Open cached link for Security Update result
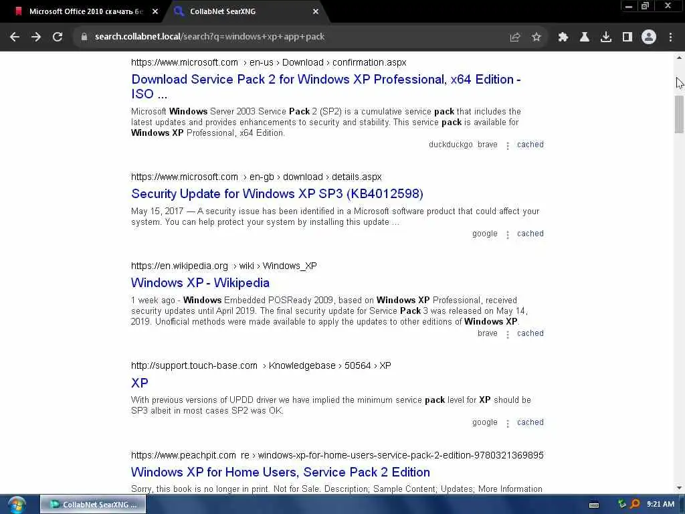 (x=530, y=234)
